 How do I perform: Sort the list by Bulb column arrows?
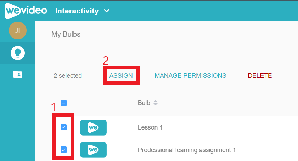(x=156, y=103)
